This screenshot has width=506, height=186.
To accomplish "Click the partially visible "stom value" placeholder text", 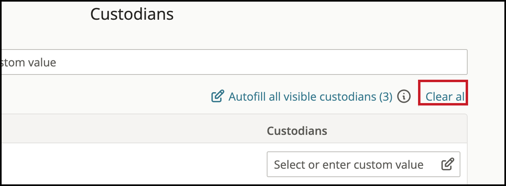I will (28, 62).
